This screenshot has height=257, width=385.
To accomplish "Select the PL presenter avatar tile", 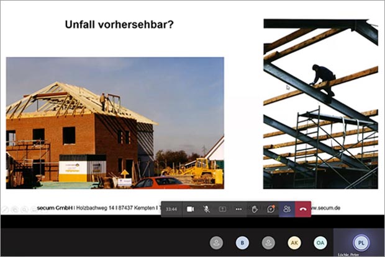I will point(359,242).
